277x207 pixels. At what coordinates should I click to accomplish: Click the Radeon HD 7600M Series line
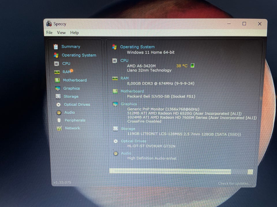click(x=192, y=118)
